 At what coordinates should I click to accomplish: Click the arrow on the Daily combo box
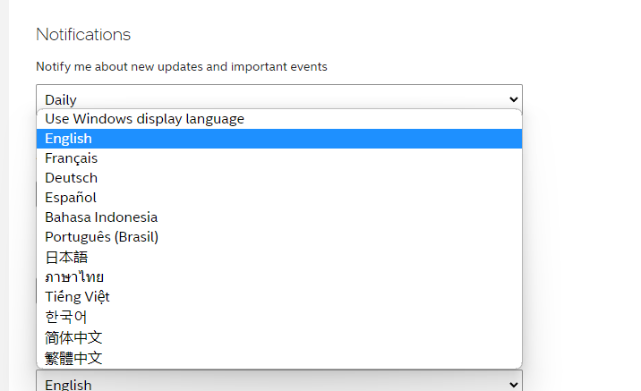513,98
